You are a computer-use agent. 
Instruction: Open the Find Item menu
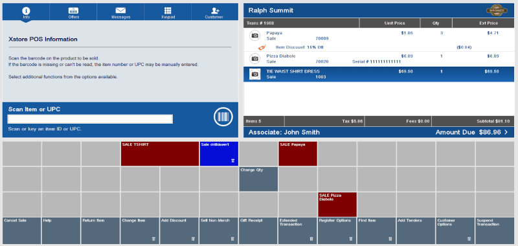[377, 231]
